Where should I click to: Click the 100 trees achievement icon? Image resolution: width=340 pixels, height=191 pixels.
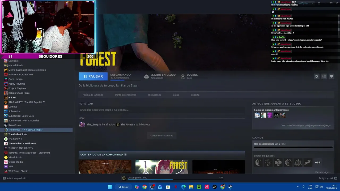pos(298,162)
